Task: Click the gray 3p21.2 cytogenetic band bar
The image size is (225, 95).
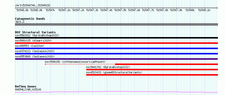Action: pyautogui.click(x=116, y=24)
